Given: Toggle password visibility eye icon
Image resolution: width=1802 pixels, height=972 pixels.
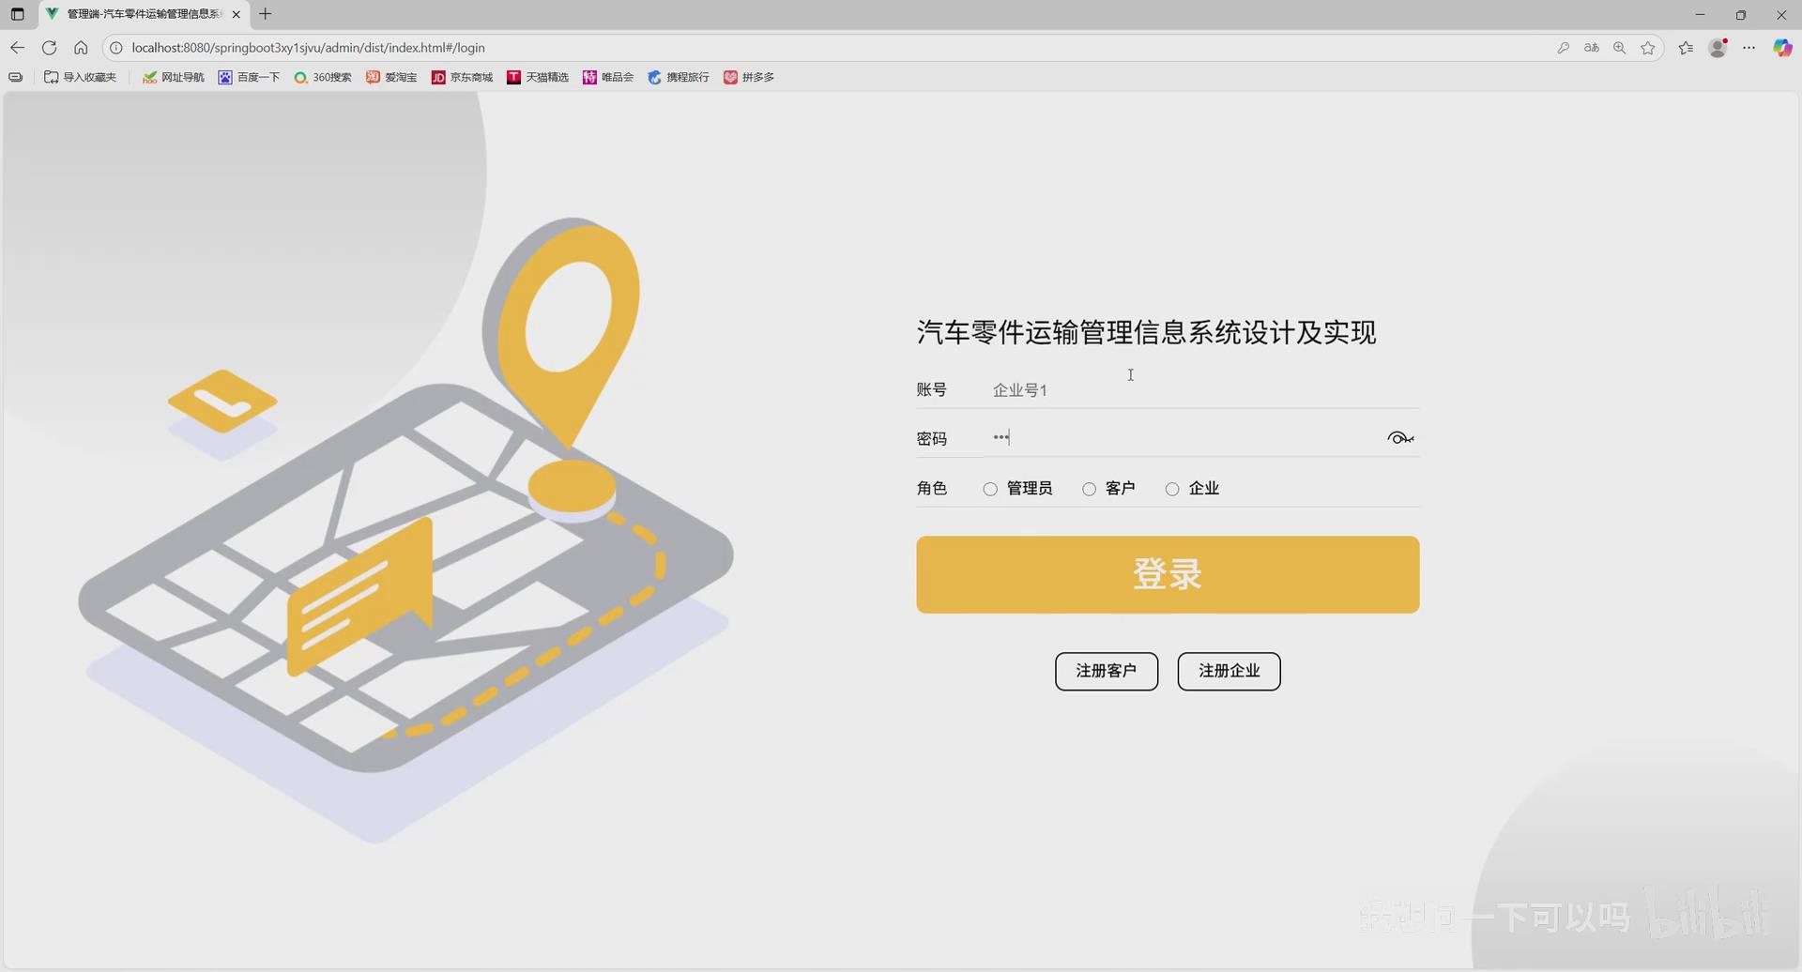Looking at the screenshot, I should pos(1400,438).
